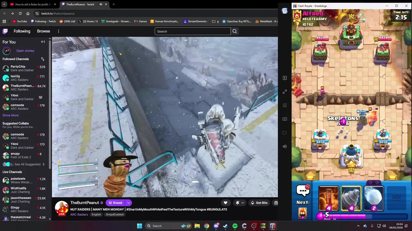Go to browser home via house icon
Viewport: 412px width, 231px height.
[28, 13]
